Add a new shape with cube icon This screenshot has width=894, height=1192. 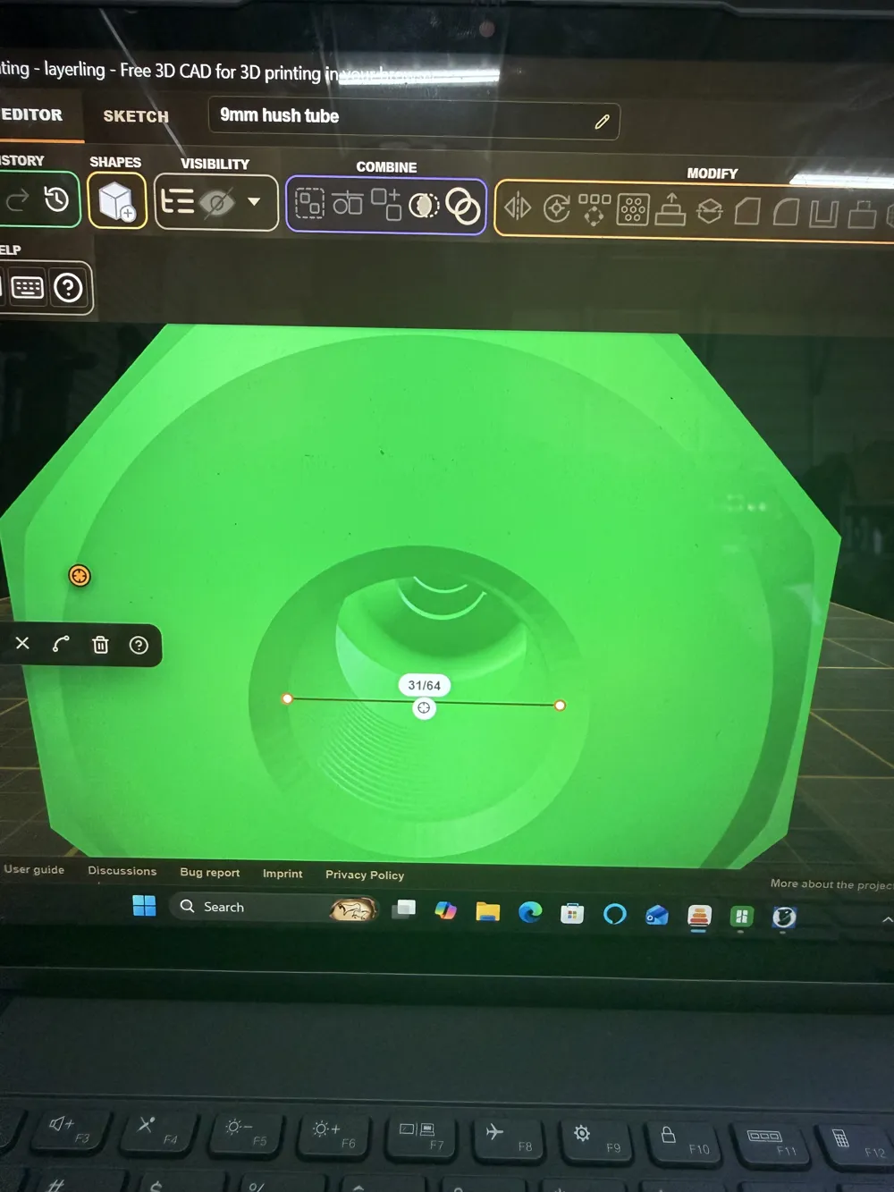(117, 201)
